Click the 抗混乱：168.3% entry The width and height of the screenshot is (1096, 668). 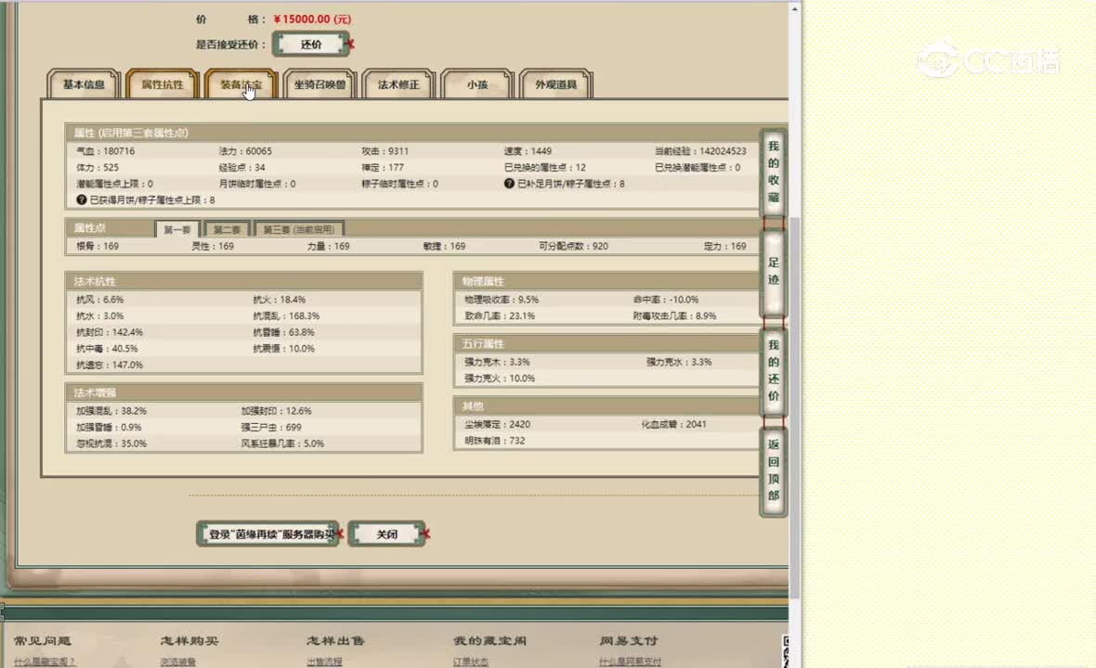pyautogui.click(x=286, y=315)
